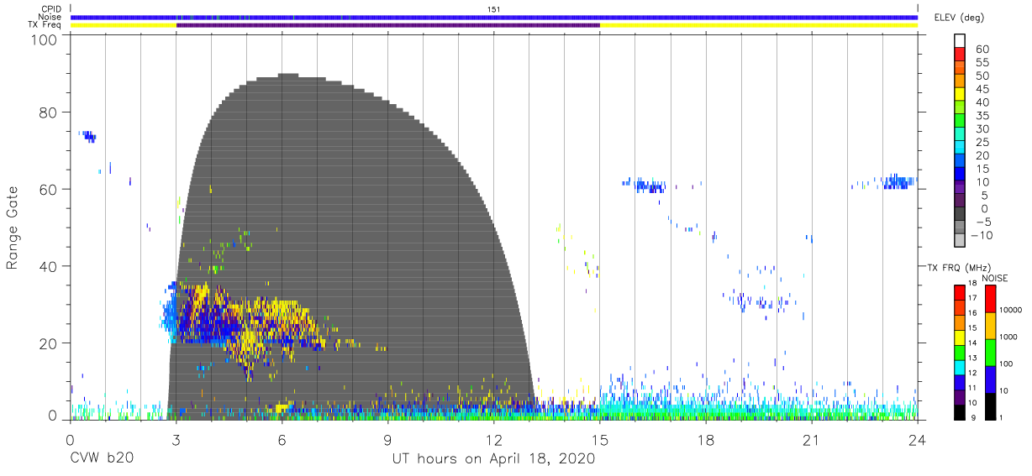Click the '3' tick on UT hours axis

176,439
